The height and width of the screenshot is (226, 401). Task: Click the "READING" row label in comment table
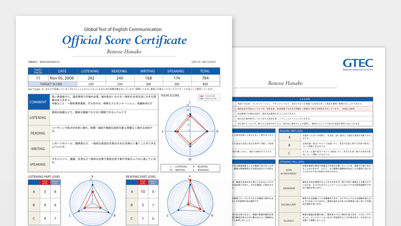pyautogui.click(x=39, y=133)
